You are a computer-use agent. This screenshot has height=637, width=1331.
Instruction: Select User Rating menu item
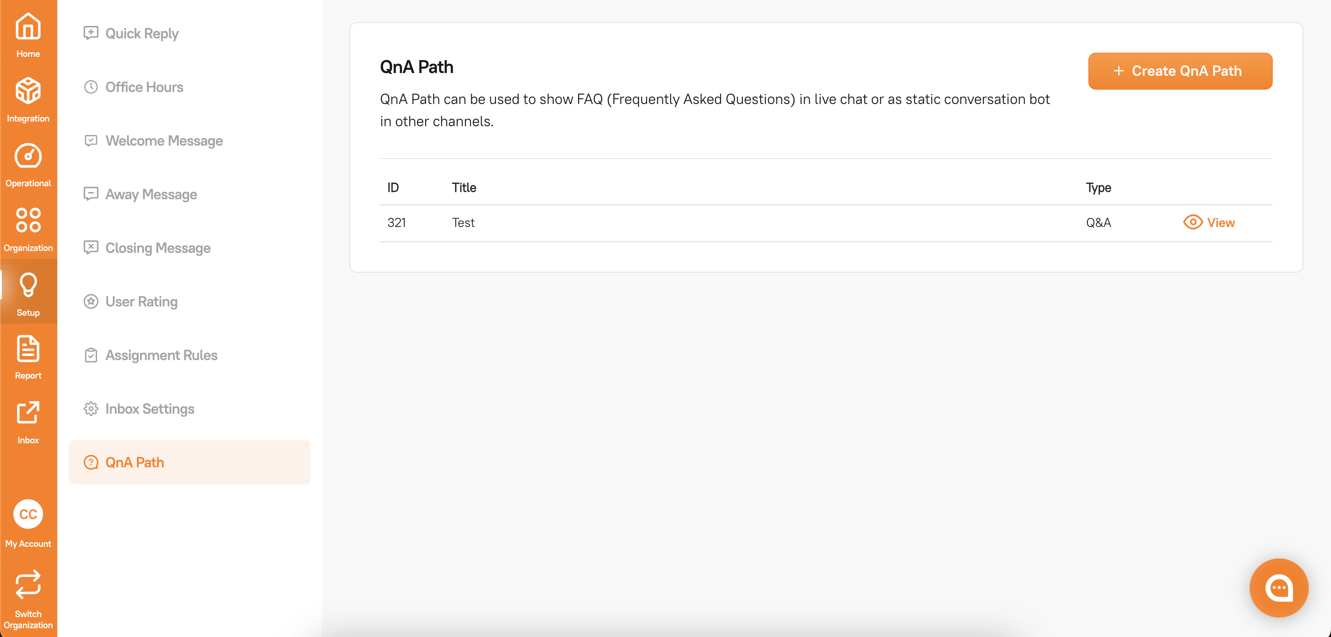tap(141, 302)
